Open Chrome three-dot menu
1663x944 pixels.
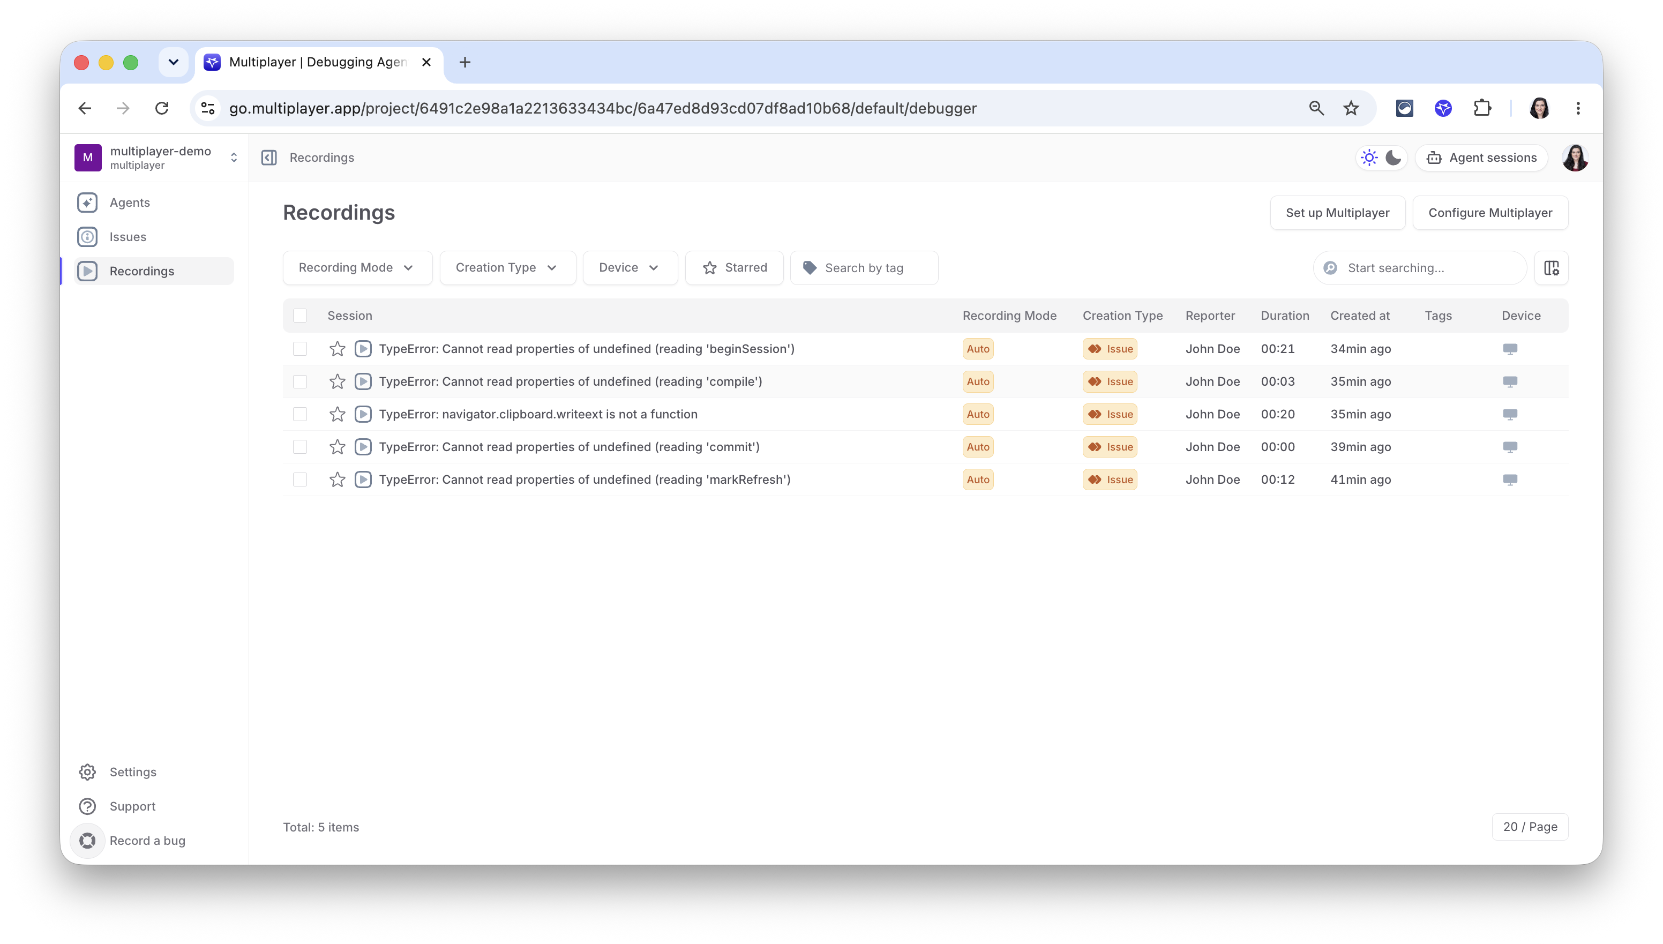point(1578,108)
